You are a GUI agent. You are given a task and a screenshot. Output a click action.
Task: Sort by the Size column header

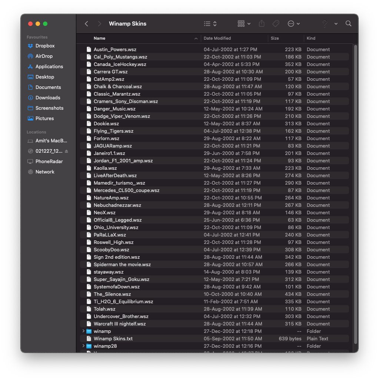(275, 38)
